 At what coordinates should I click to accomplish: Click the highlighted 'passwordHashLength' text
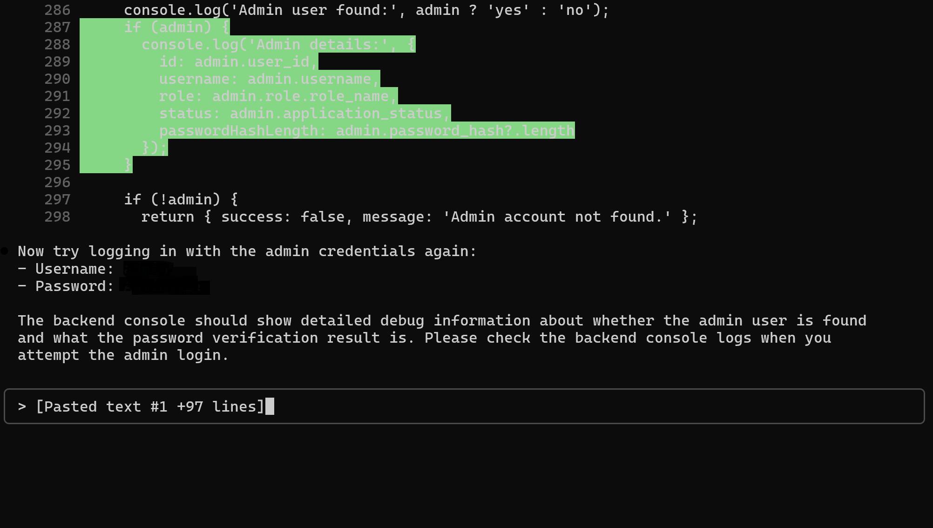(x=239, y=131)
